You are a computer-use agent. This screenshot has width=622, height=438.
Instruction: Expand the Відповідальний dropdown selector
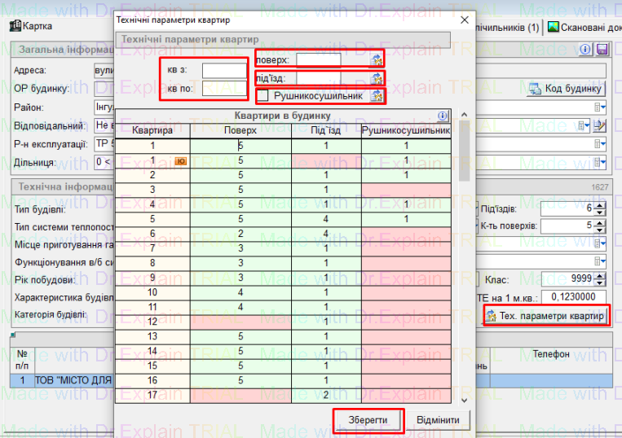tap(585, 125)
